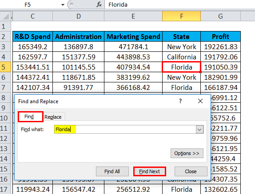The height and width of the screenshot is (194, 255).
Task: Click the State header cell
Action: point(182,36)
